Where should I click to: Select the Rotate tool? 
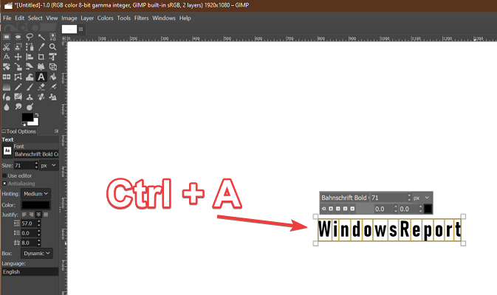(x=7, y=67)
